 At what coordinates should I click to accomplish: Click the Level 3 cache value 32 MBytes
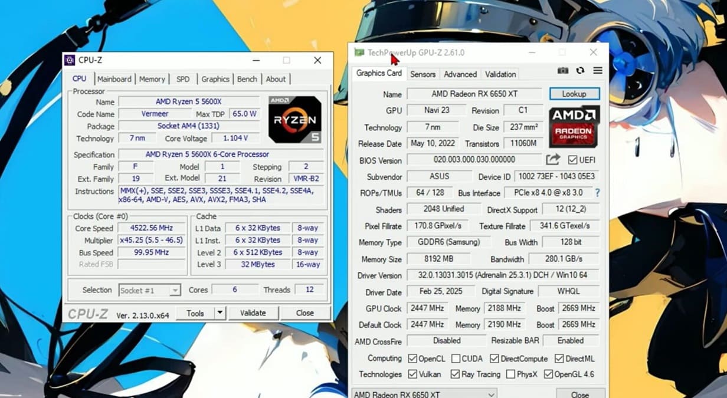coord(258,265)
